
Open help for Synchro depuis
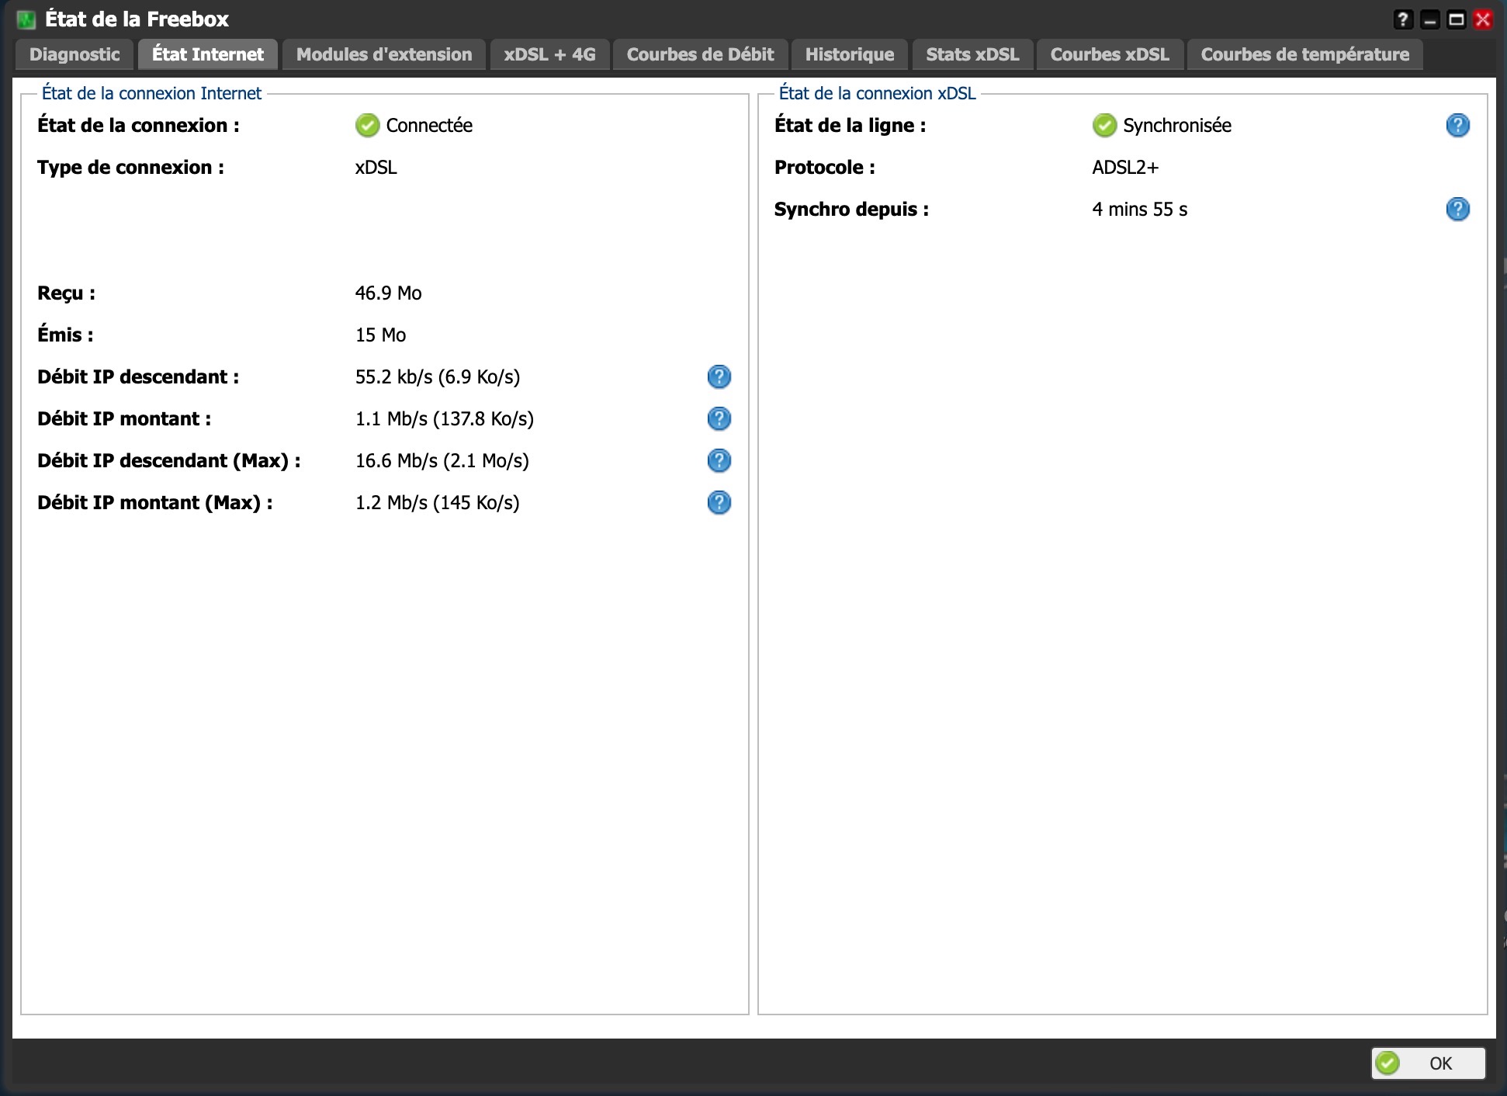1458,209
